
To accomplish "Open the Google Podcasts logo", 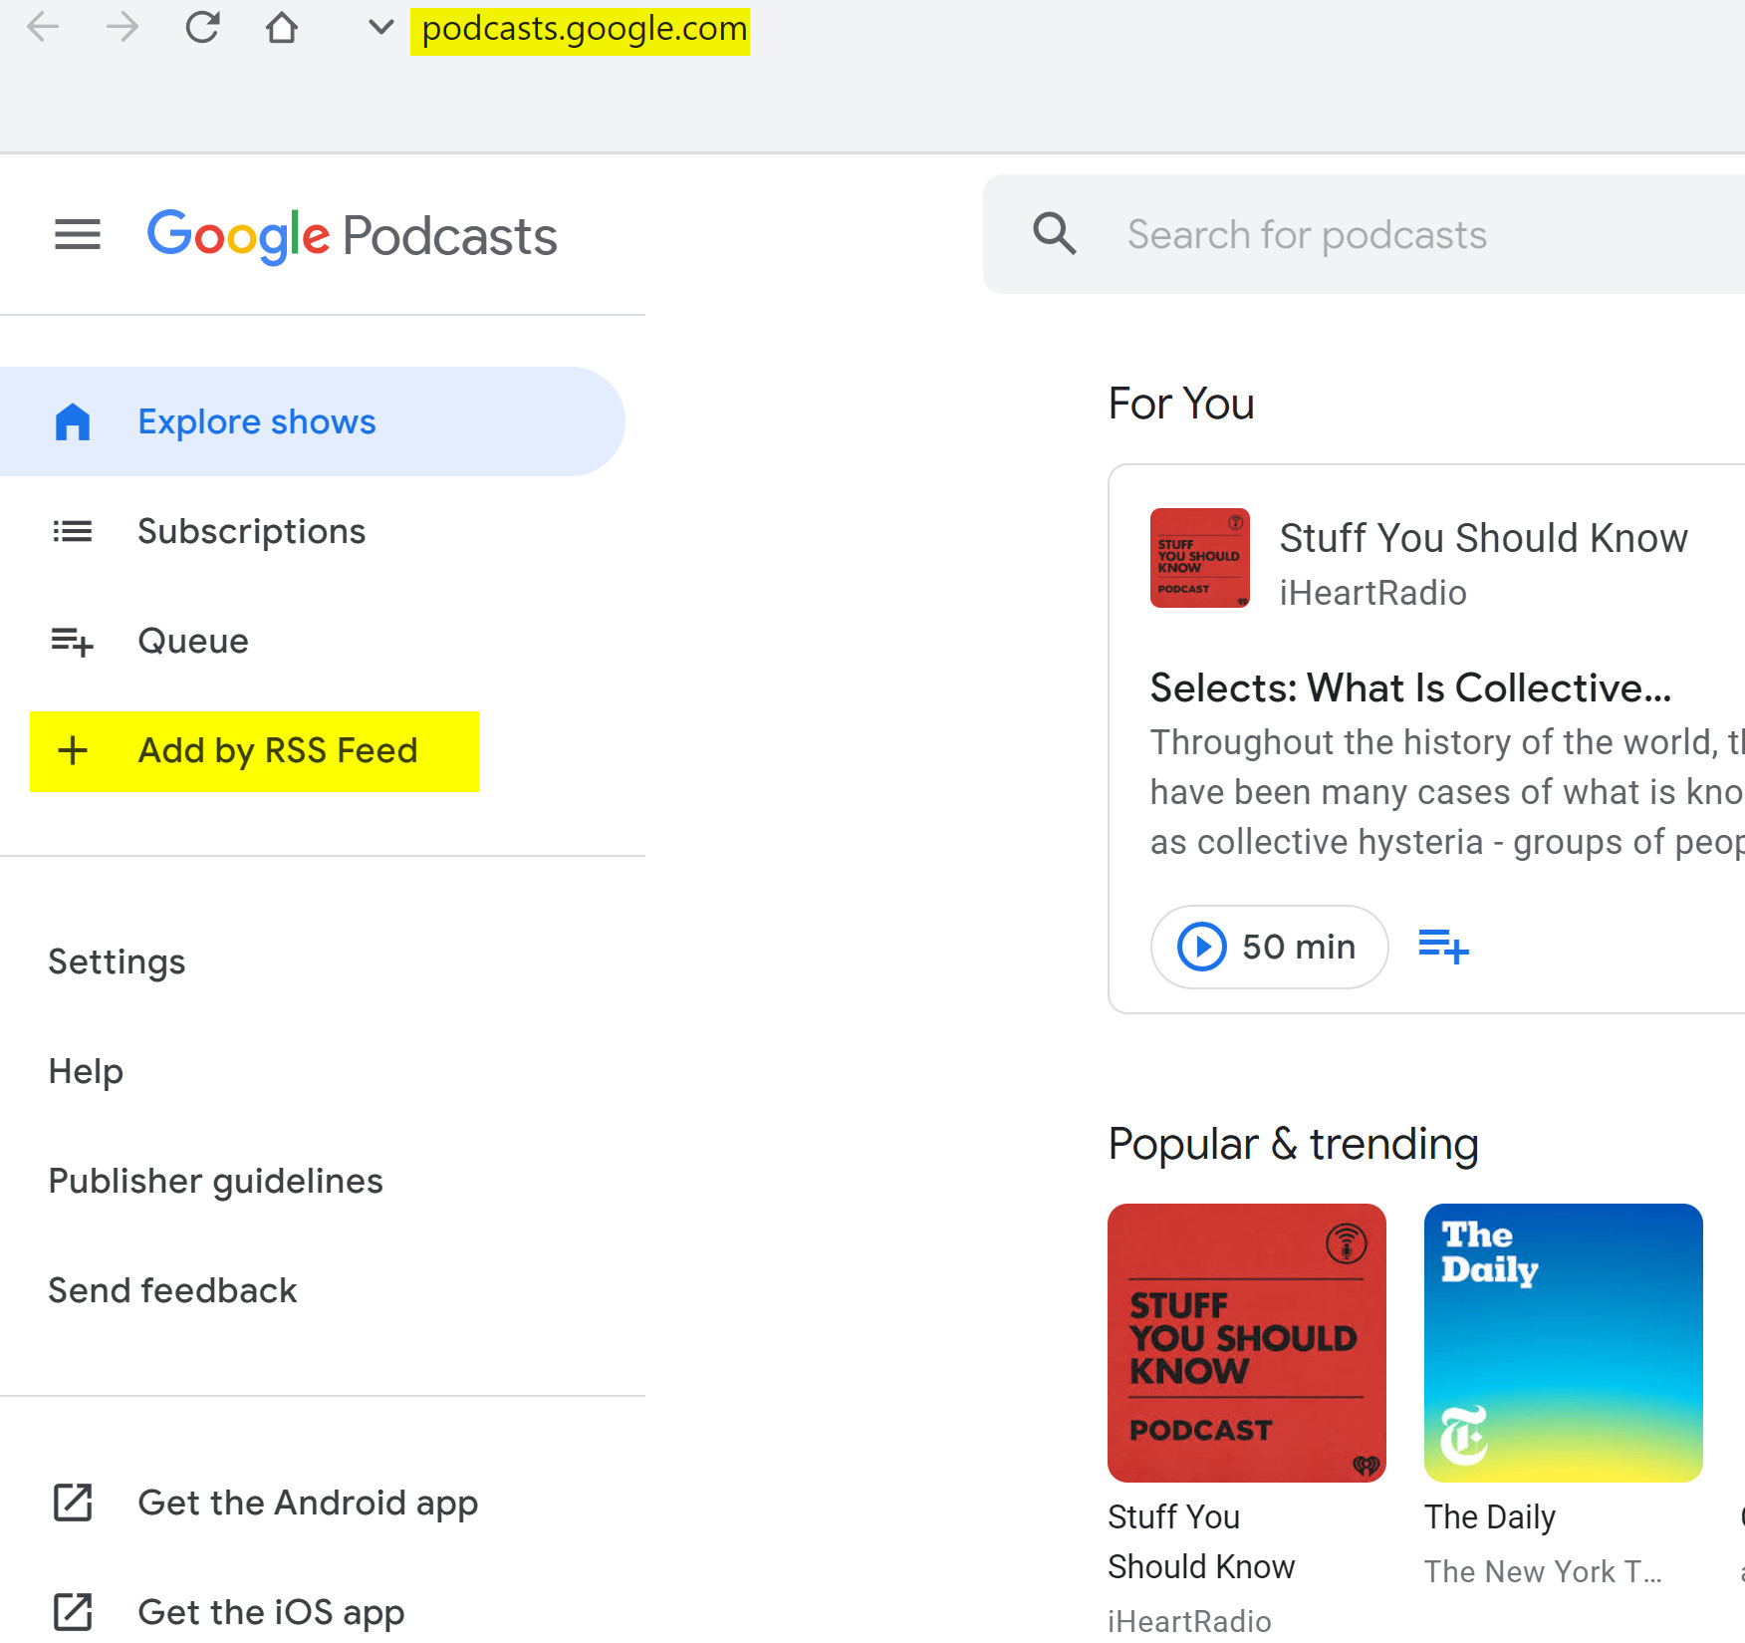I will tap(353, 236).
